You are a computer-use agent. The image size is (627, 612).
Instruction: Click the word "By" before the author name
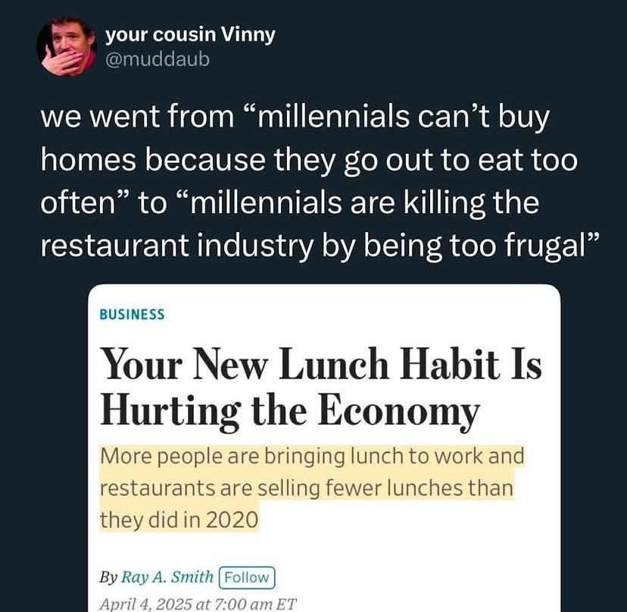pyautogui.click(x=108, y=577)
